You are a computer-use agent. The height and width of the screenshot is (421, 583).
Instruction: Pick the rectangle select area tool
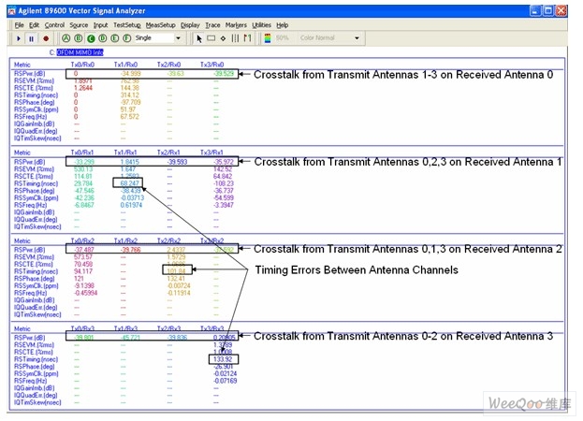211,38
